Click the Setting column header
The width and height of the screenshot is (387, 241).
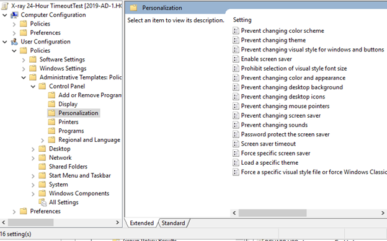pos(242,20)
